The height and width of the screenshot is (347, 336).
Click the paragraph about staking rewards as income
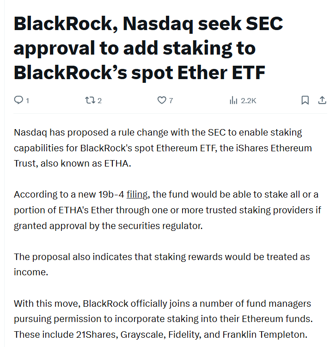coord(162,264)
